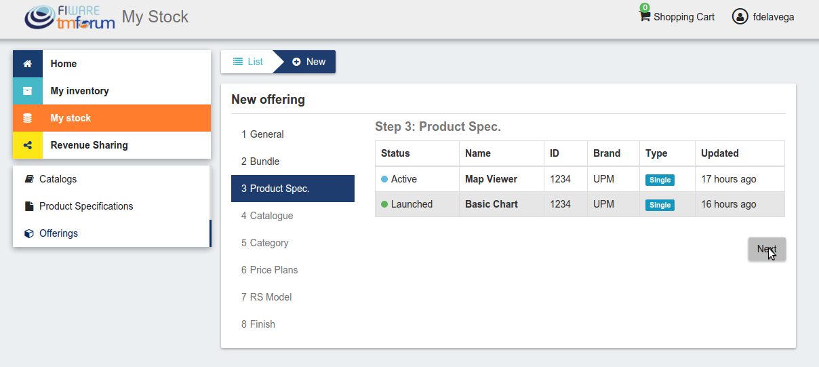Select step 3 Product Spec.
The height and width of the screenshot is (367, 819).
[293, 189]
